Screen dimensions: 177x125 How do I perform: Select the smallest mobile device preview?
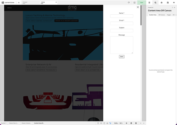[x=98, y=123]
